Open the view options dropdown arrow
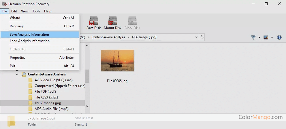 272,37
